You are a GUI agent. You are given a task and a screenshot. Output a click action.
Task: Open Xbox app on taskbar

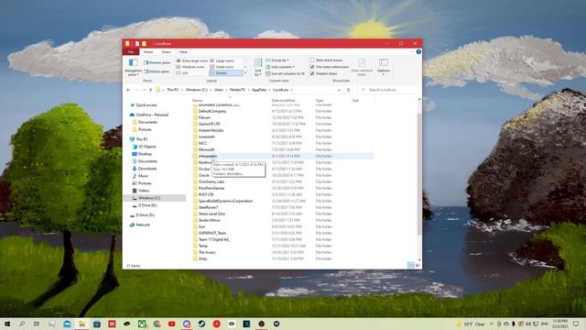point(142,324)
